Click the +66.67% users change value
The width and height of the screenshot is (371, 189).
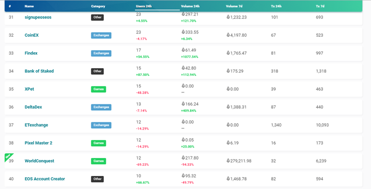click(x=143, y=183)
